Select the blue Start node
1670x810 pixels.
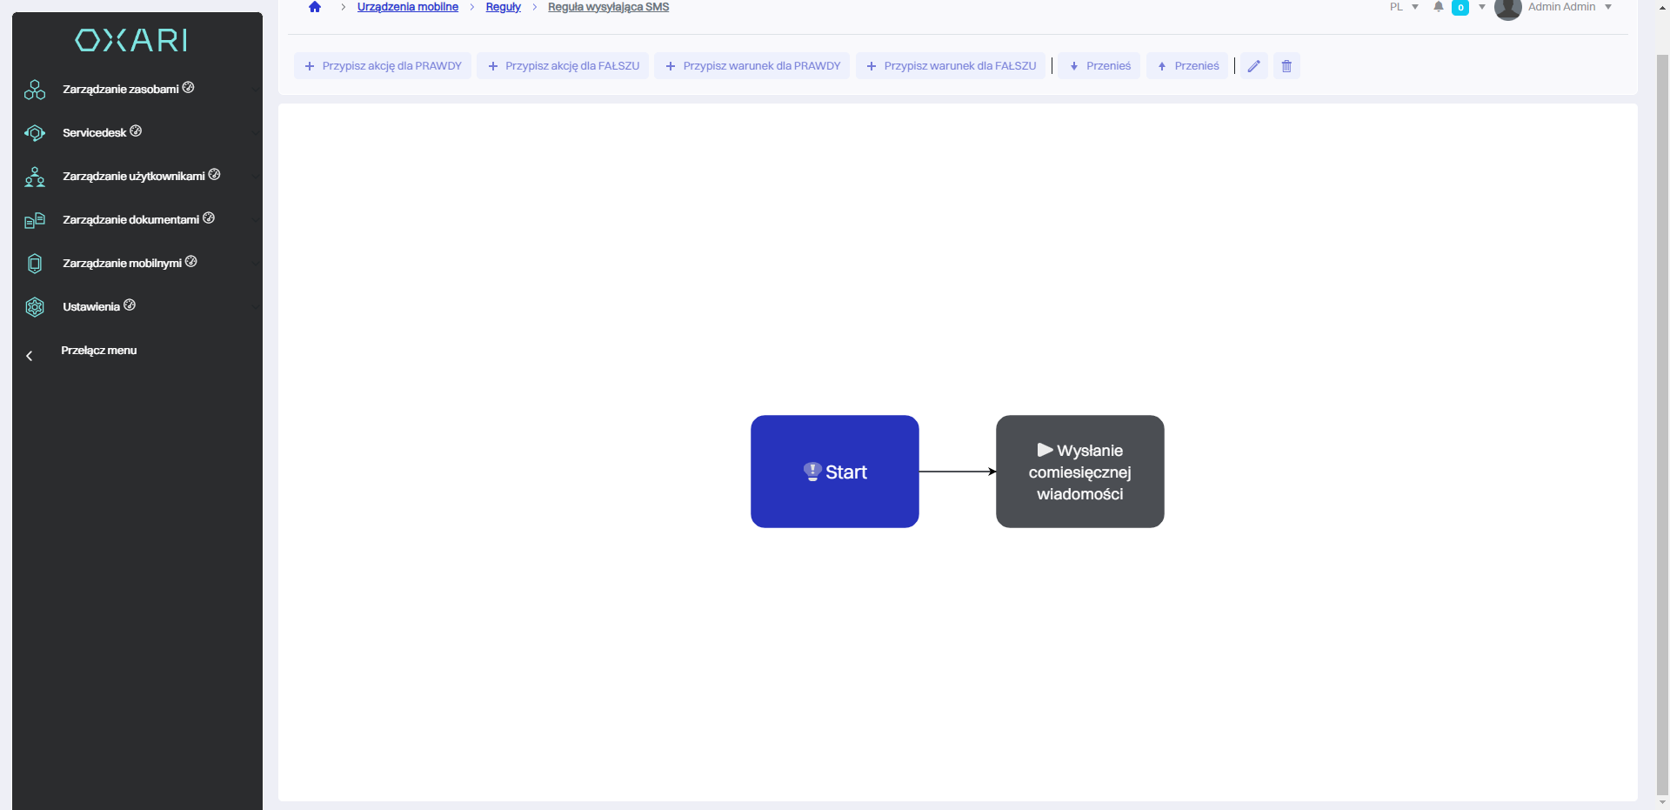click(834, 472)
